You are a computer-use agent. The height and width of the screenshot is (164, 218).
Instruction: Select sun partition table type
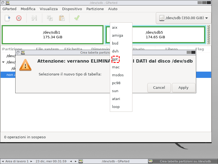(121, 91)
